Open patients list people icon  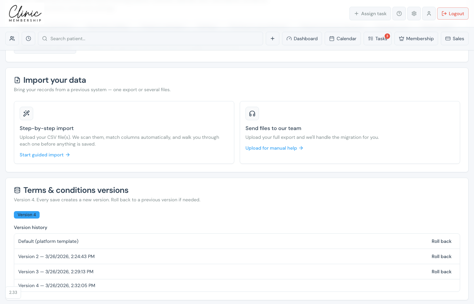[x=12, y=39]
